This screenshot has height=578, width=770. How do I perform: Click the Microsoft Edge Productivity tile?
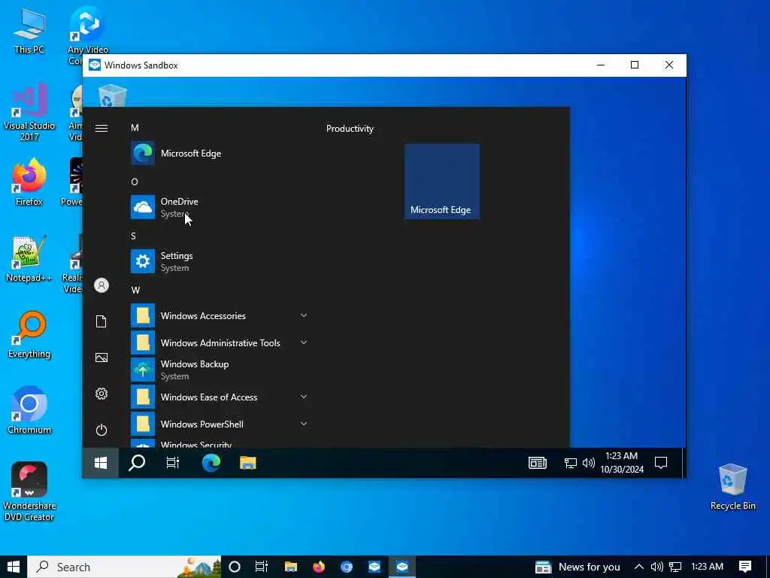pos(442,181)
